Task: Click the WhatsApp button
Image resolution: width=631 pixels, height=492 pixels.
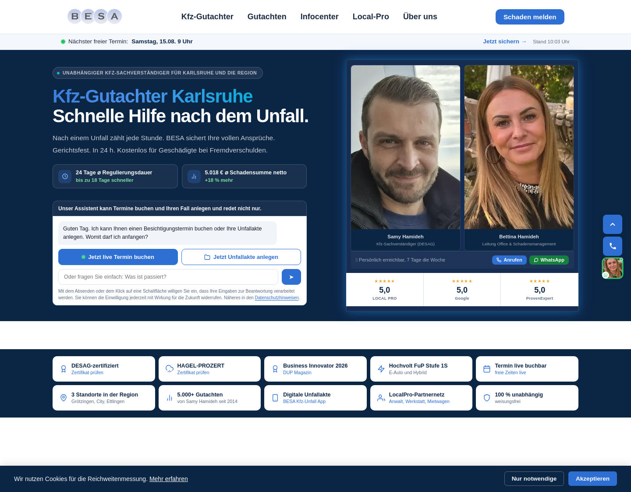Action: click(549, 260)
